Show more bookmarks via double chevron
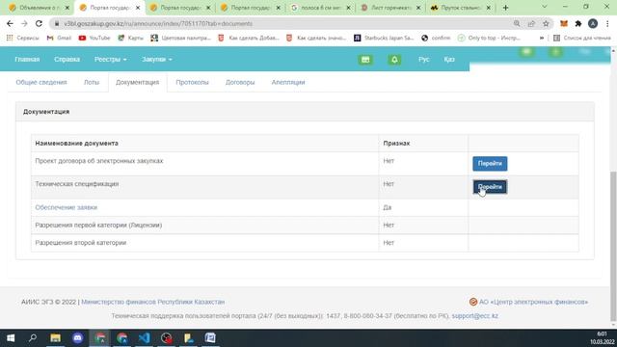 coord(542,38)
